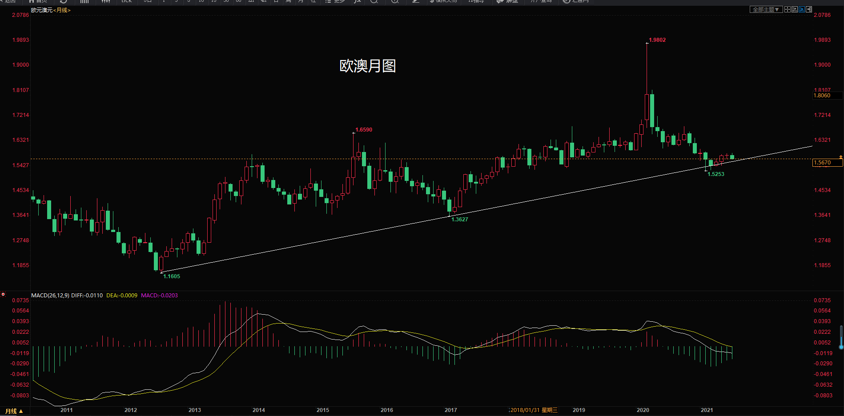Screen dimensions: 844x416
Task: Switch to the tick period tab
Action: tap(126, 1)
